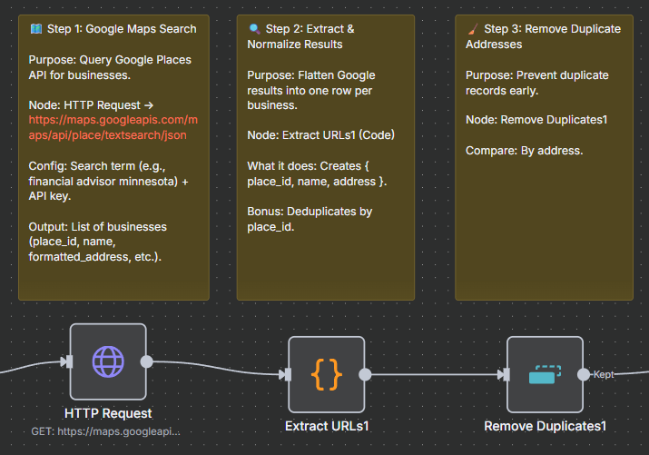This screenshot has height=455, width=649.
Task: Select the Extract URLs1 code node
Action: pyautogui.click(x=327, y=374)
